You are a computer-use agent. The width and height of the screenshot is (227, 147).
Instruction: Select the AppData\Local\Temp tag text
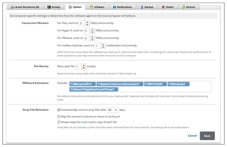92,89
